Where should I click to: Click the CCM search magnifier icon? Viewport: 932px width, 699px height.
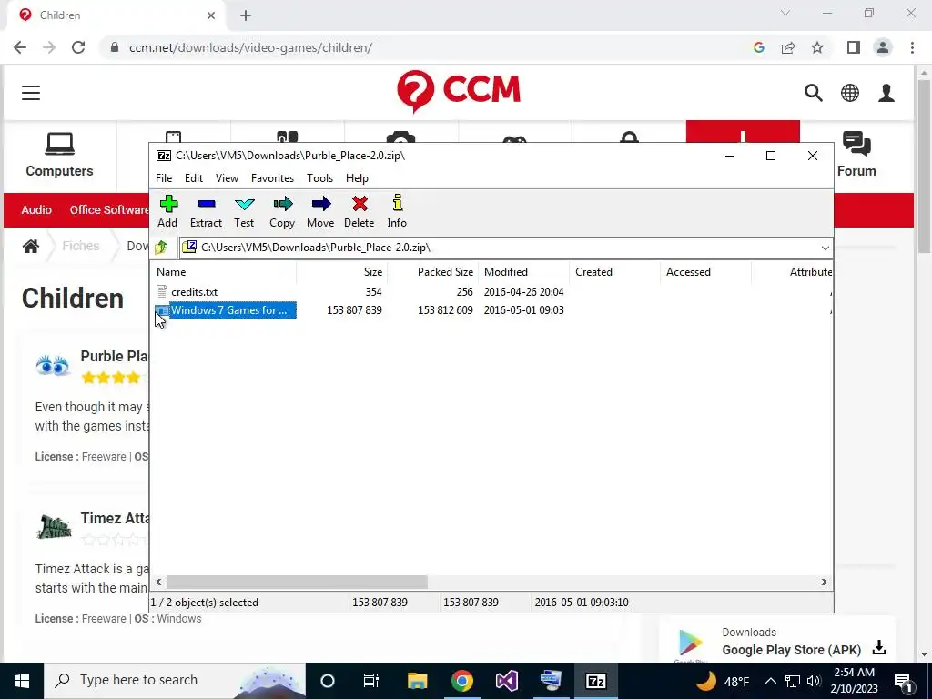[814, 93]
